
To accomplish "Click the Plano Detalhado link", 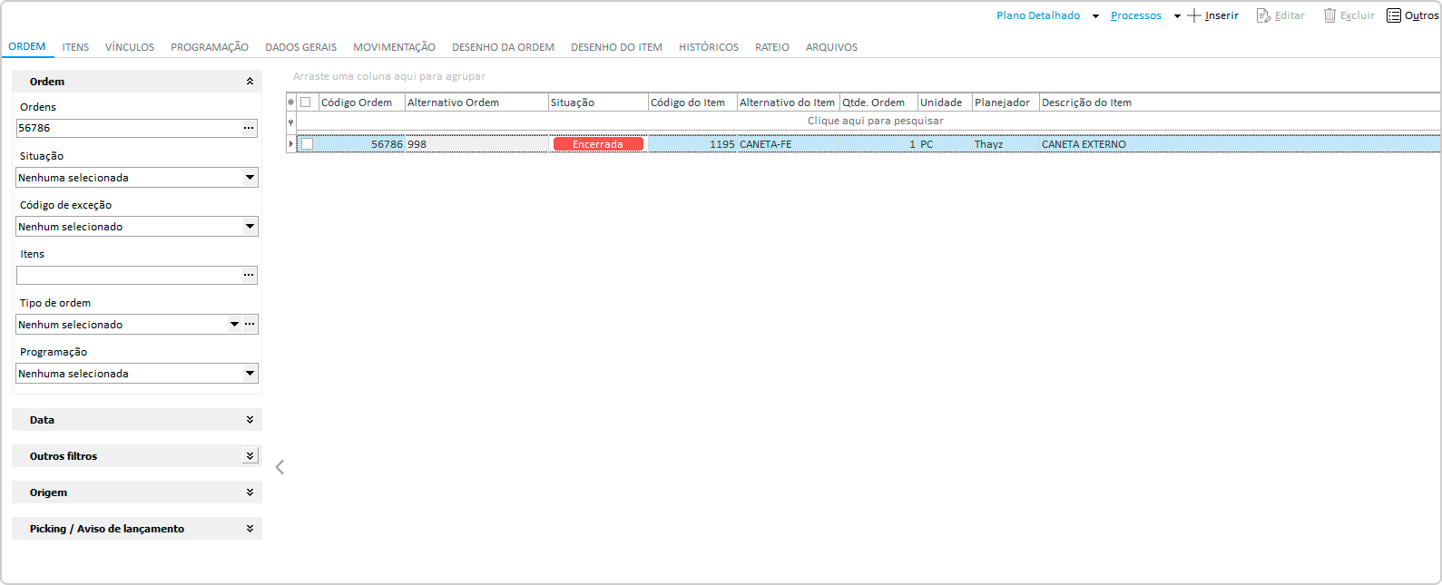I will (x=1038, y=15).
